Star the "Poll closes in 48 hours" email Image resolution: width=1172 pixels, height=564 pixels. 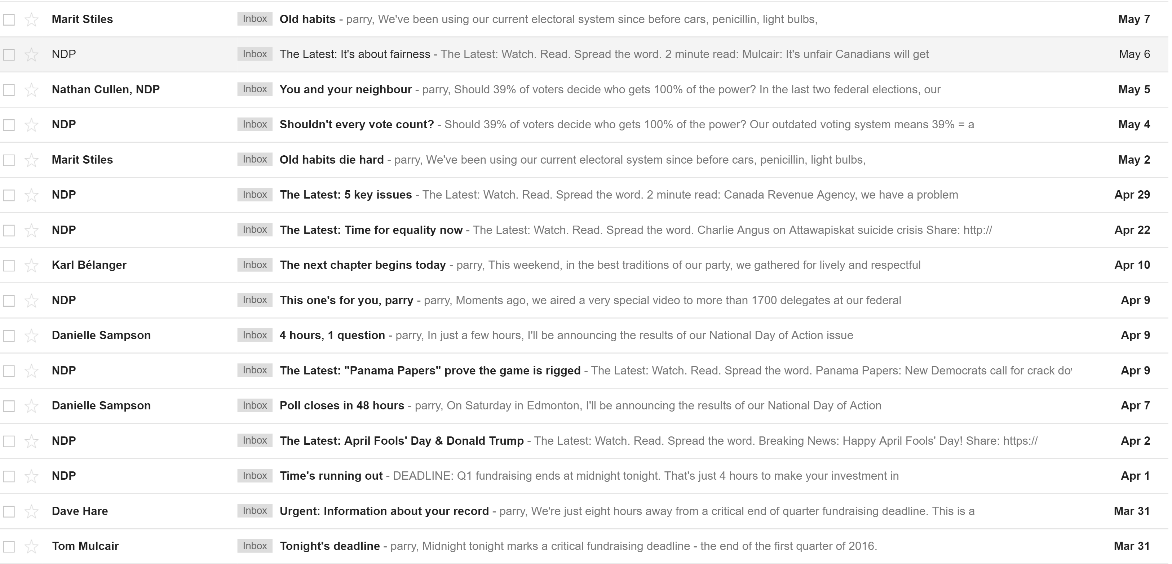tap(31, 406)
